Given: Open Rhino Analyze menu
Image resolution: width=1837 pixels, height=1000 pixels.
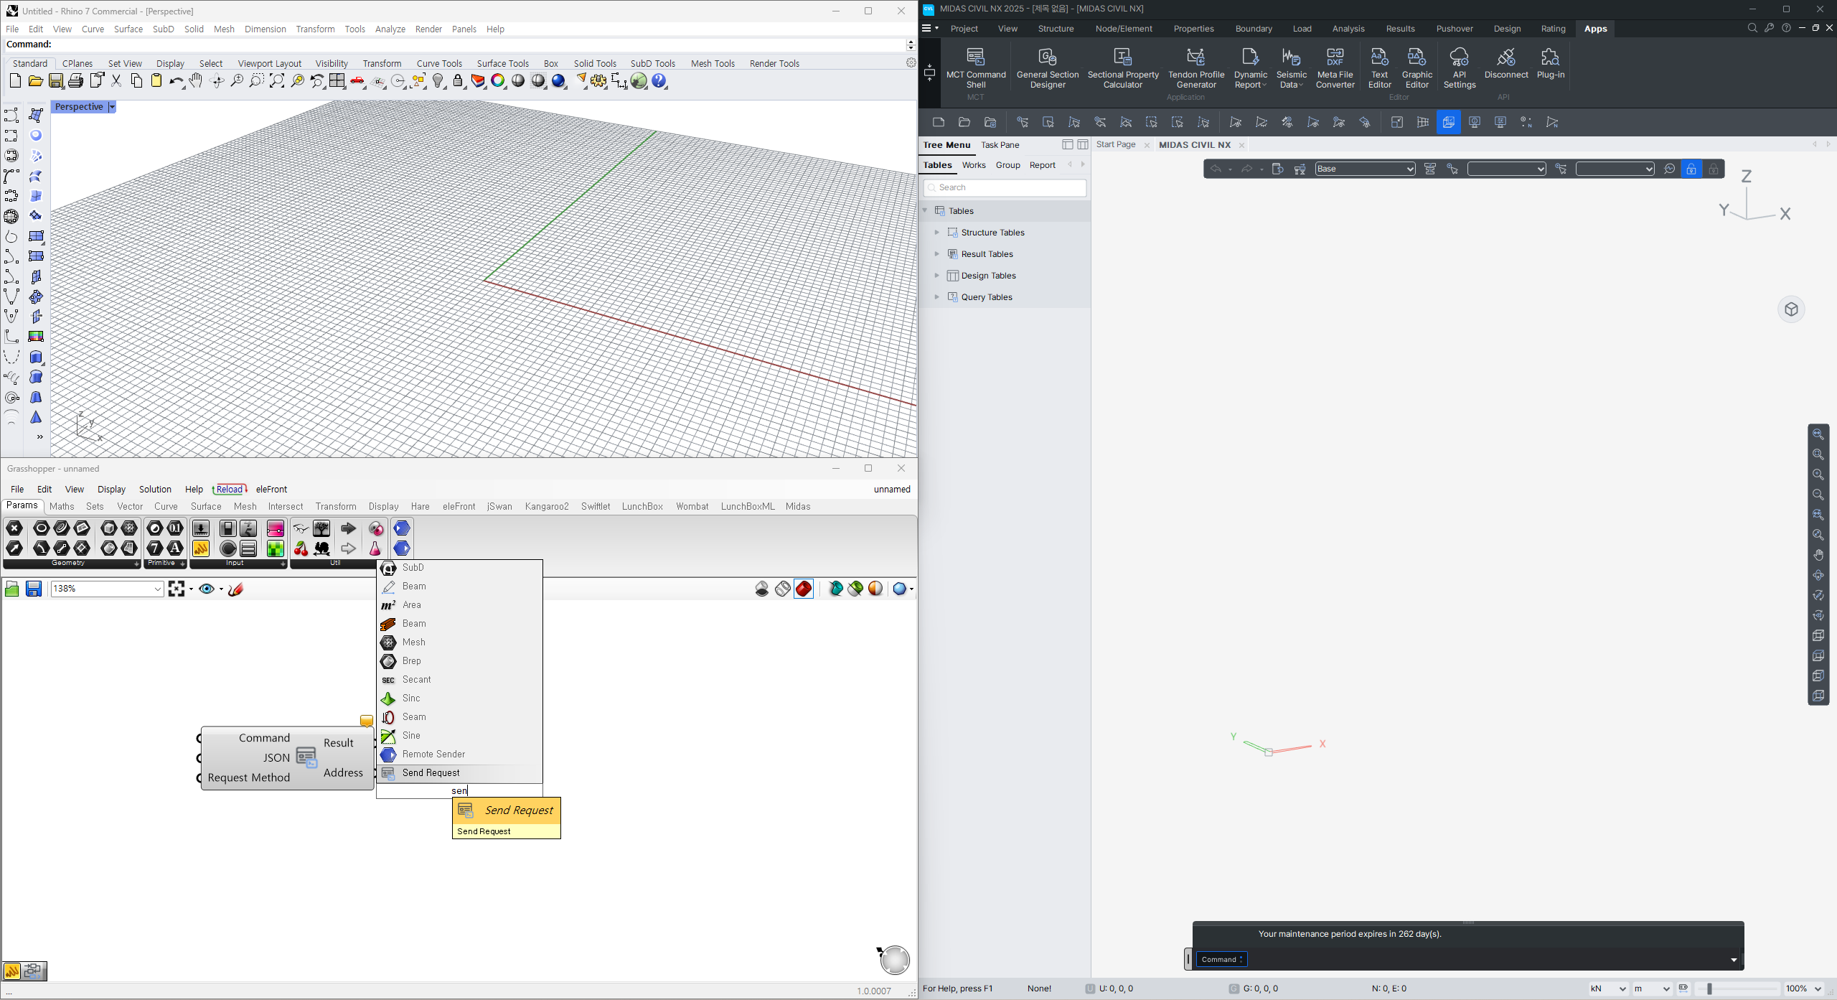Looking at the screenshot, I should (x=390, y=29).
